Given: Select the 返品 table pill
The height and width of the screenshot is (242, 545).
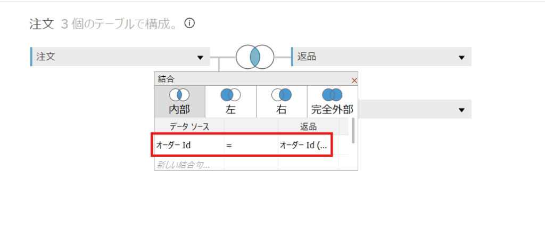Looking at the screenshot, I should coord(373,57).
